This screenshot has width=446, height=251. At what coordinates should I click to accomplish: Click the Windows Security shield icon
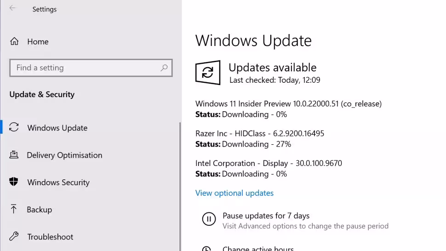[14, 182]
